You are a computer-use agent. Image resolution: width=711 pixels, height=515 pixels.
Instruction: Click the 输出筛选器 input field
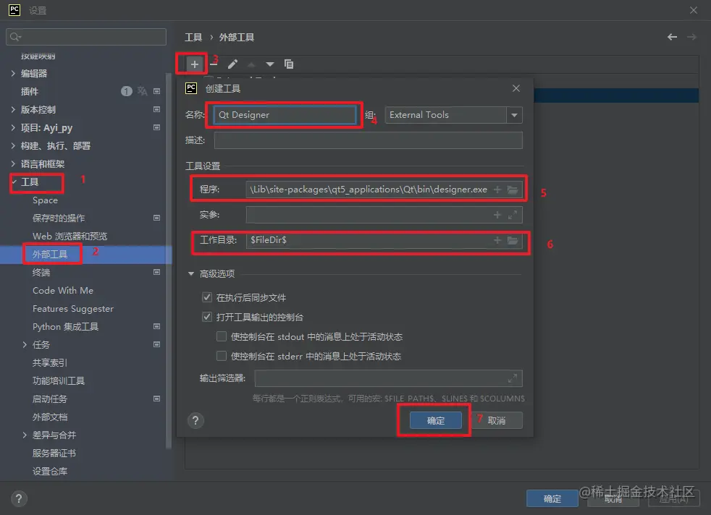coord(389,378)
